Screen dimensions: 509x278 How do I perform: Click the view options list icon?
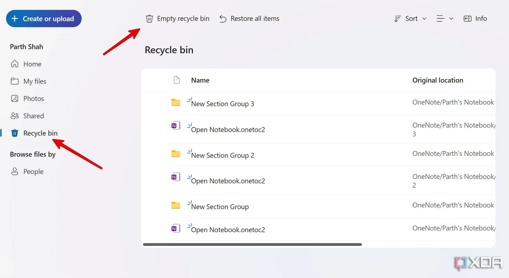coord(441,19)
